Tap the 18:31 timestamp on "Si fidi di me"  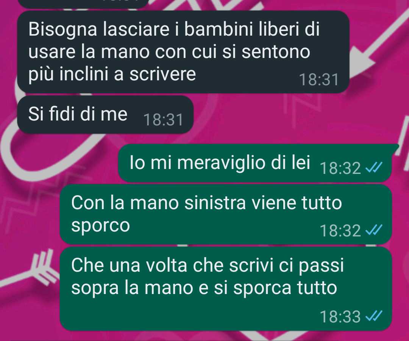pyautogui.click(x=163, y=120)
